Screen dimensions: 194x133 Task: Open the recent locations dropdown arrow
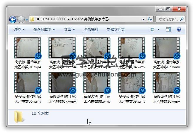click(27, 19)
